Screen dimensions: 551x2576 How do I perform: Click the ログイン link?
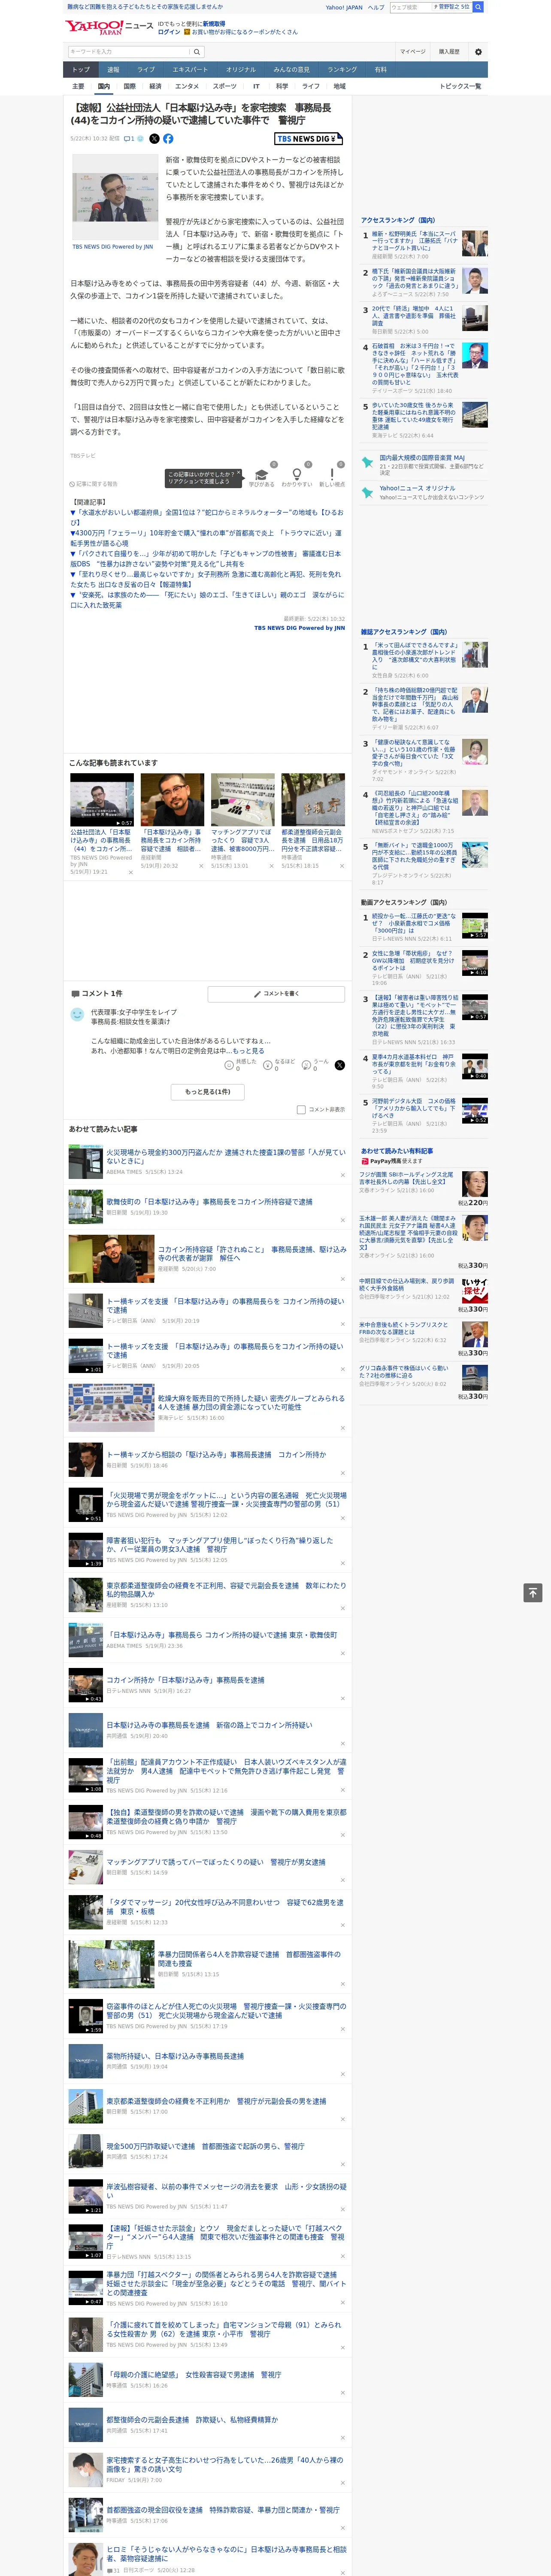click(x=169, y=32)
